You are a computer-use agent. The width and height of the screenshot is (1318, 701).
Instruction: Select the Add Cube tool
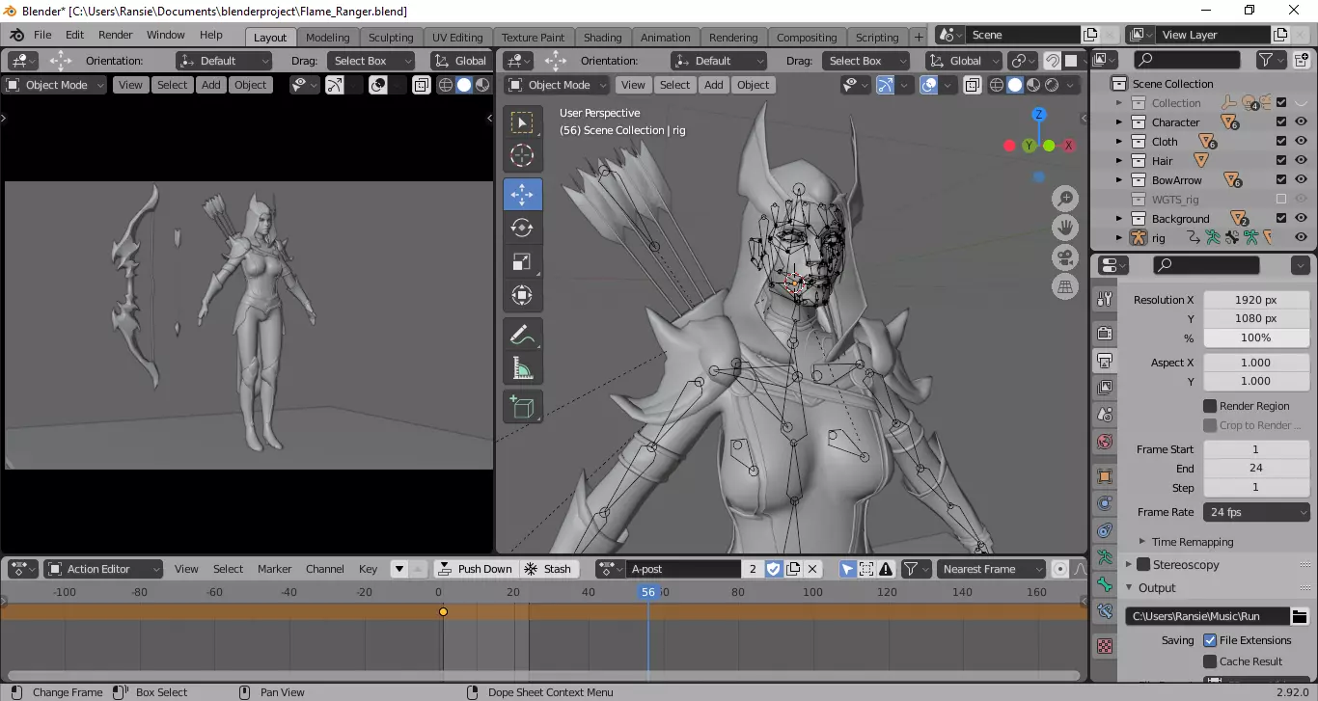point(522,407)
